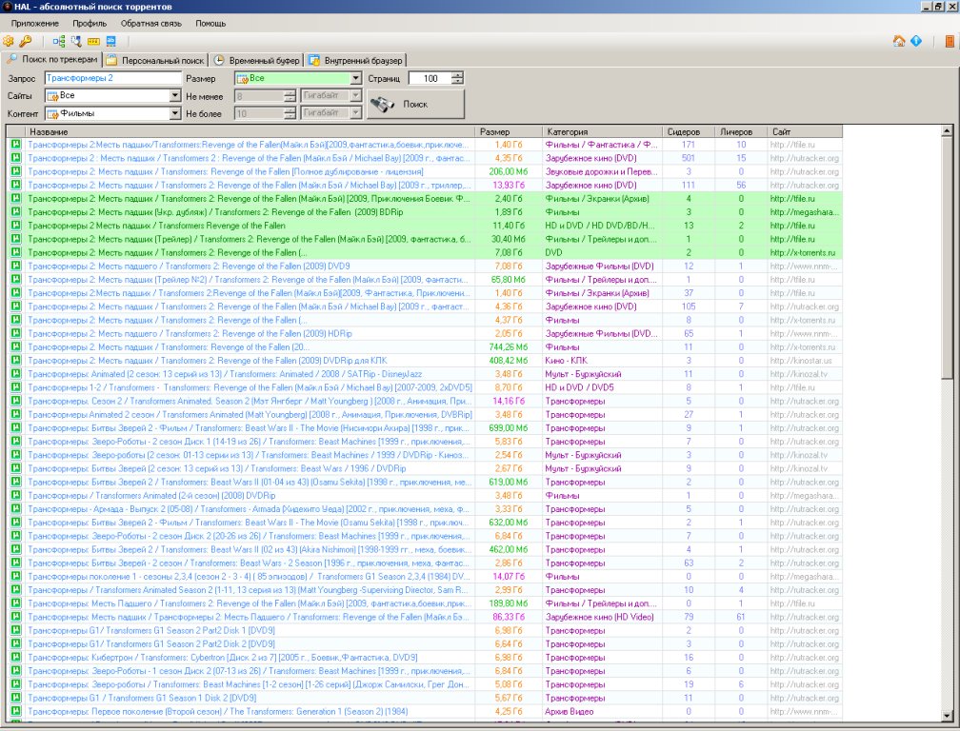Switch to the 'Временный буфер' tab

[x=256, y=60]
